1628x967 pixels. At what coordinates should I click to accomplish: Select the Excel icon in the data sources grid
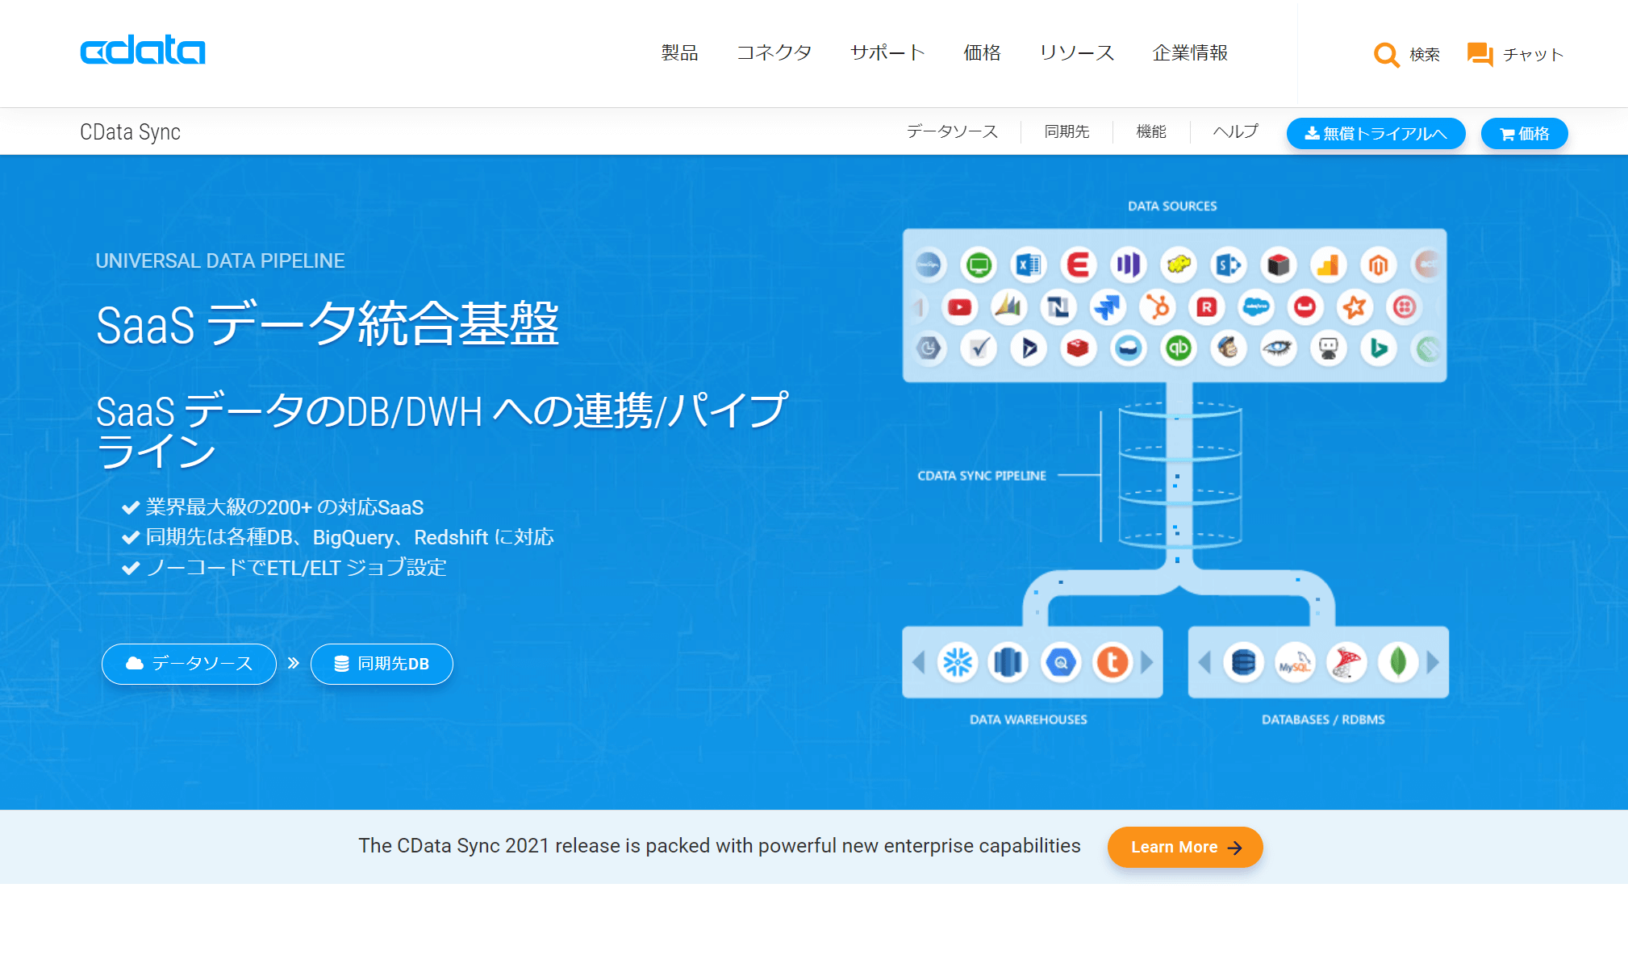[x=1028, y=266]
